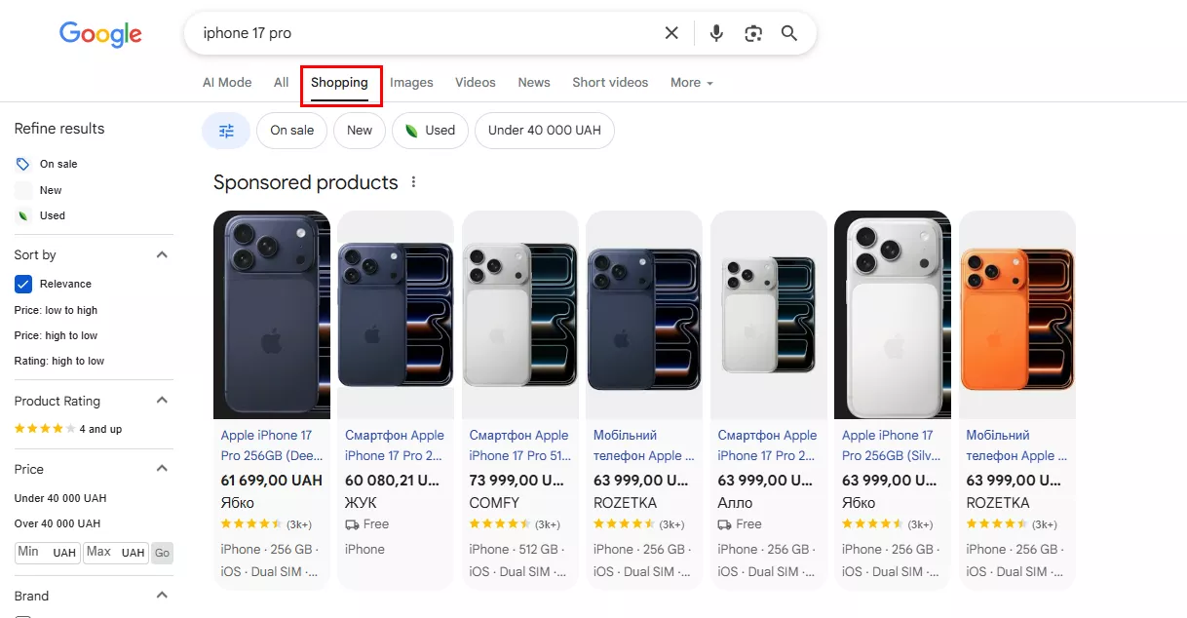
Task: Click the Google Lens camera icon
Action: [752, 32]
